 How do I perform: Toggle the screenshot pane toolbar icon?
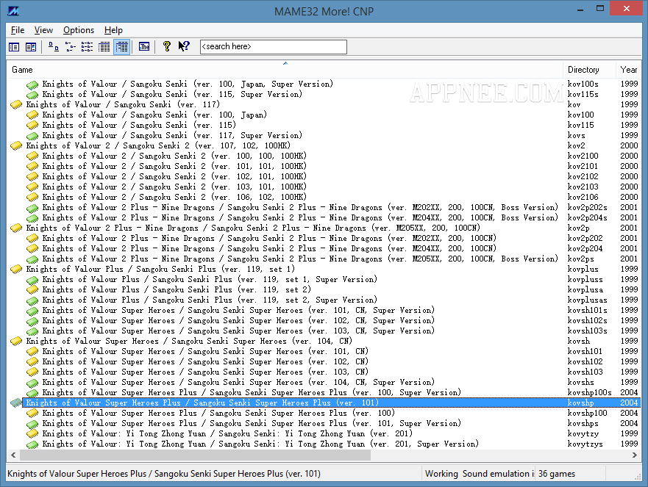click(31, 47)
